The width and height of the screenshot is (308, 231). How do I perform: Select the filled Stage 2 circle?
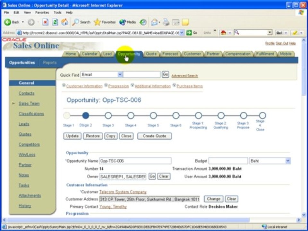point(86,116)
